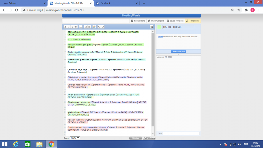Open the Pad Options menu
The width and height of the screenshot is (263, 148).
click(138, 21)
